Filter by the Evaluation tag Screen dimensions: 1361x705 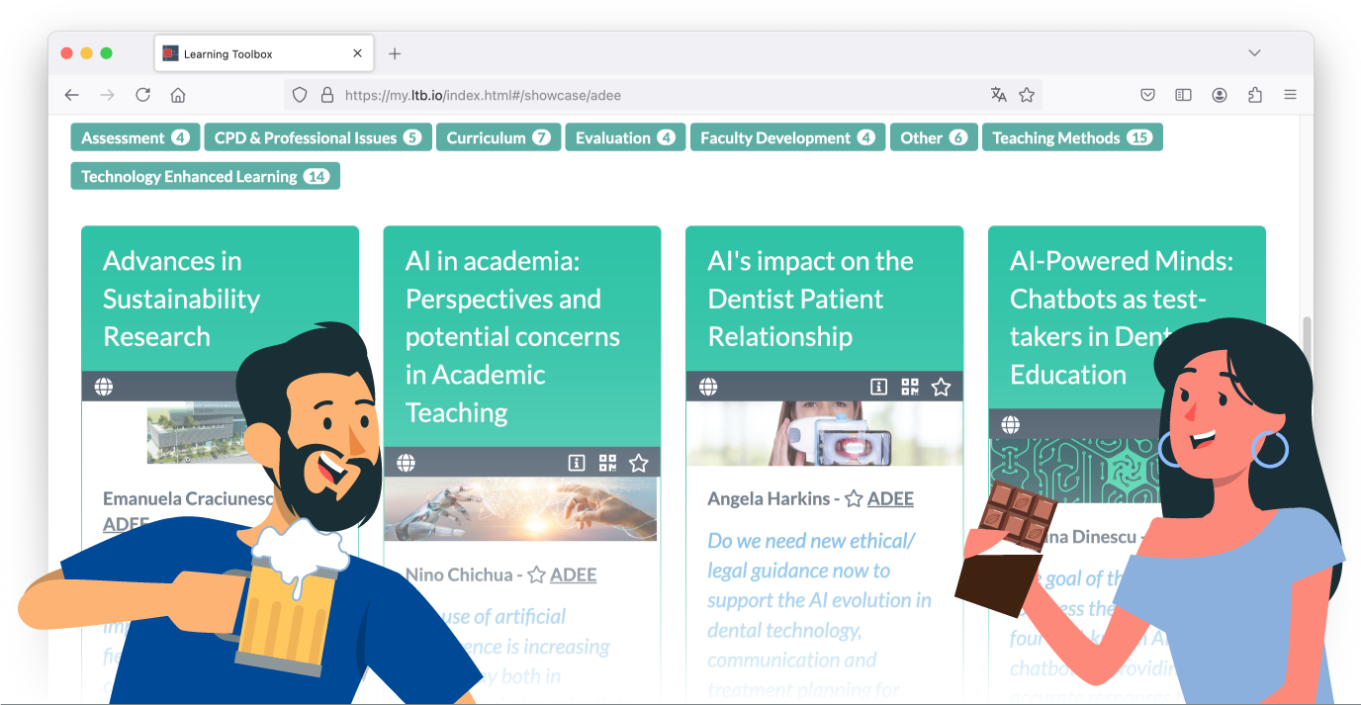(x=625, y=137)
